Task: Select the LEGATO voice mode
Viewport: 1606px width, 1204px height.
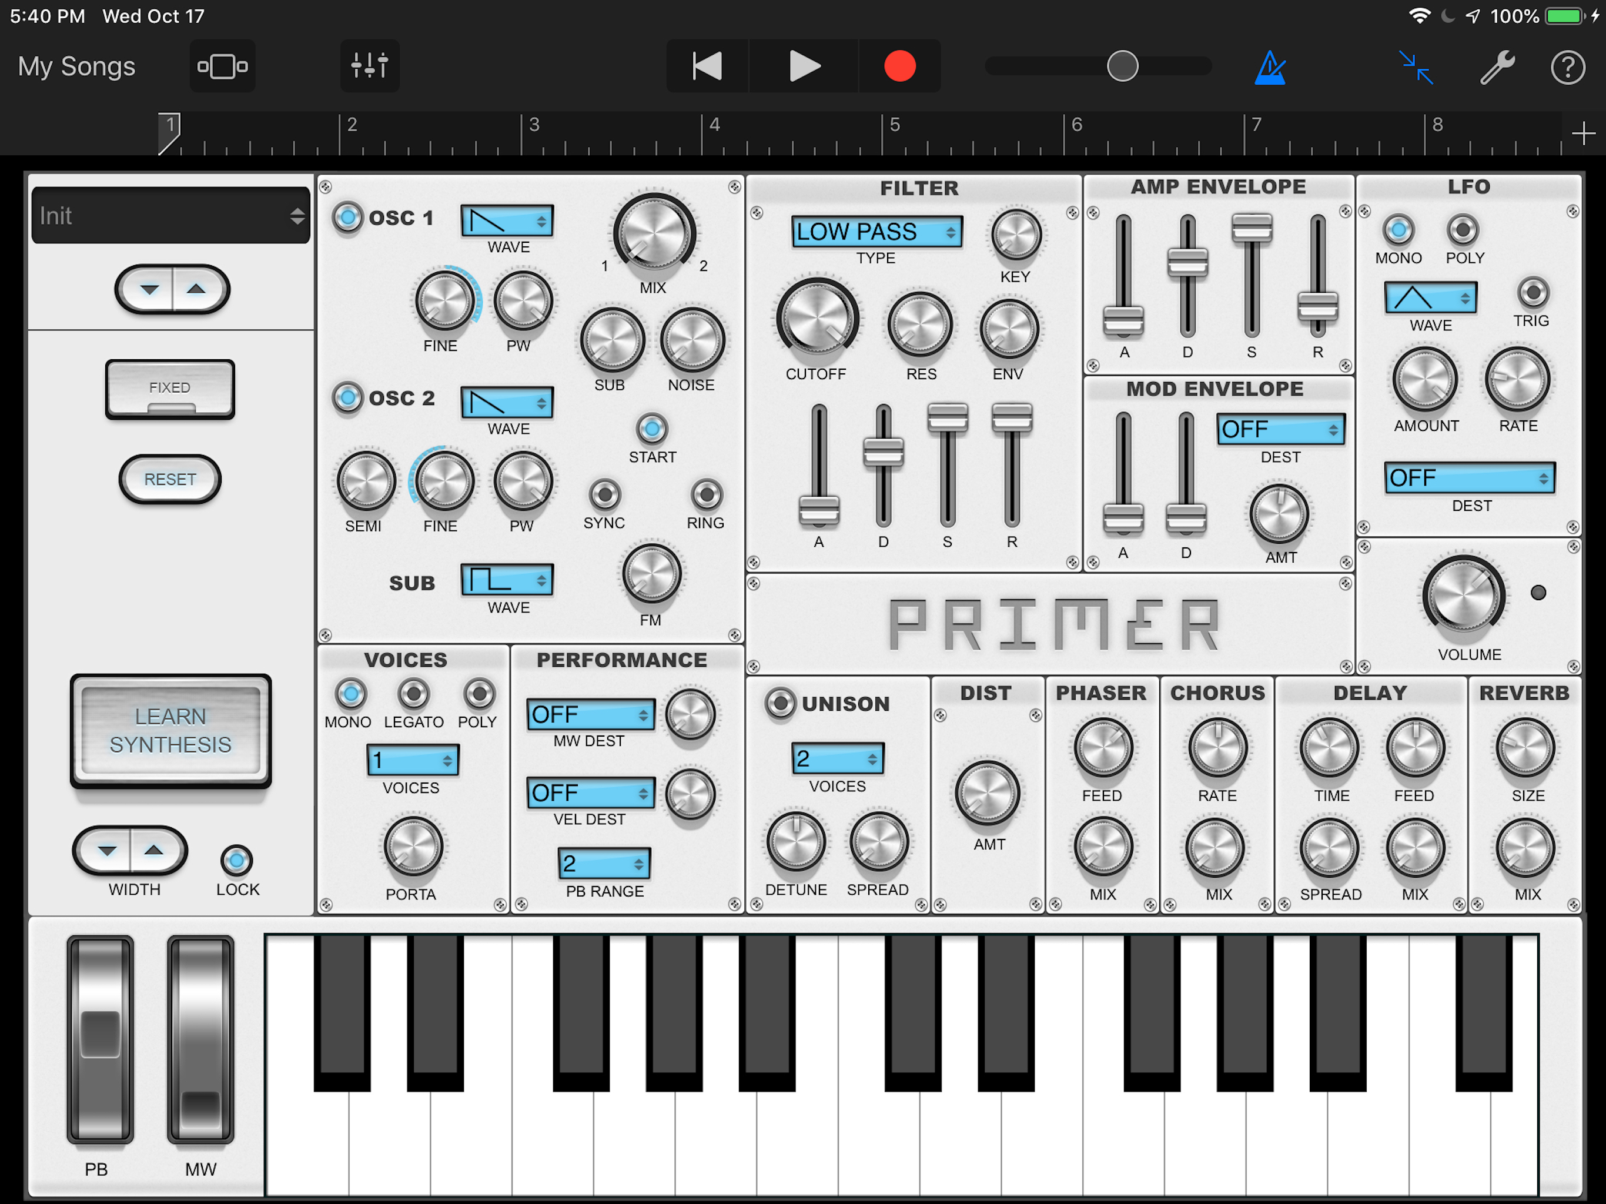Action: point(413,694)
